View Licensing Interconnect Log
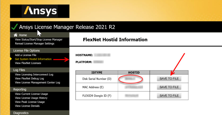 (34, 75)
